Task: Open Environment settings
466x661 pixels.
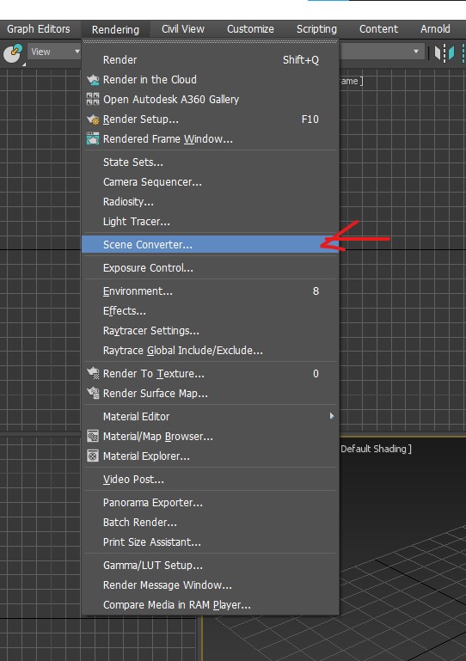Action: (211, 291)
